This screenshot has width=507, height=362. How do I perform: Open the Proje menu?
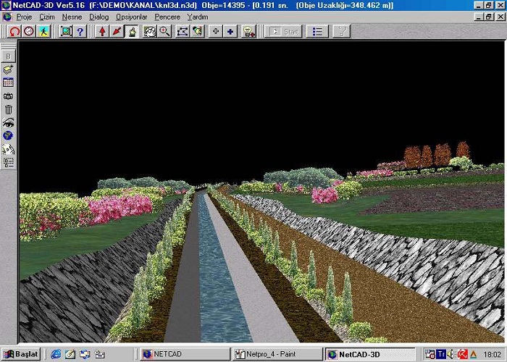25,16
